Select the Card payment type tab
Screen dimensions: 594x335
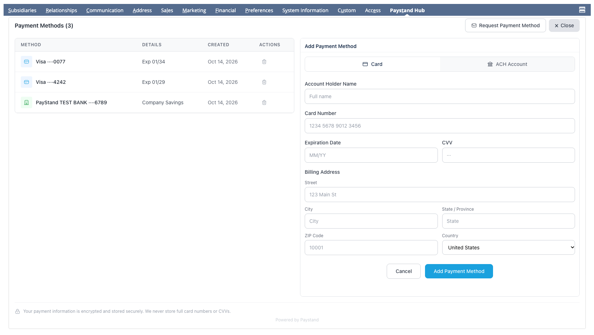pos(372,64)
